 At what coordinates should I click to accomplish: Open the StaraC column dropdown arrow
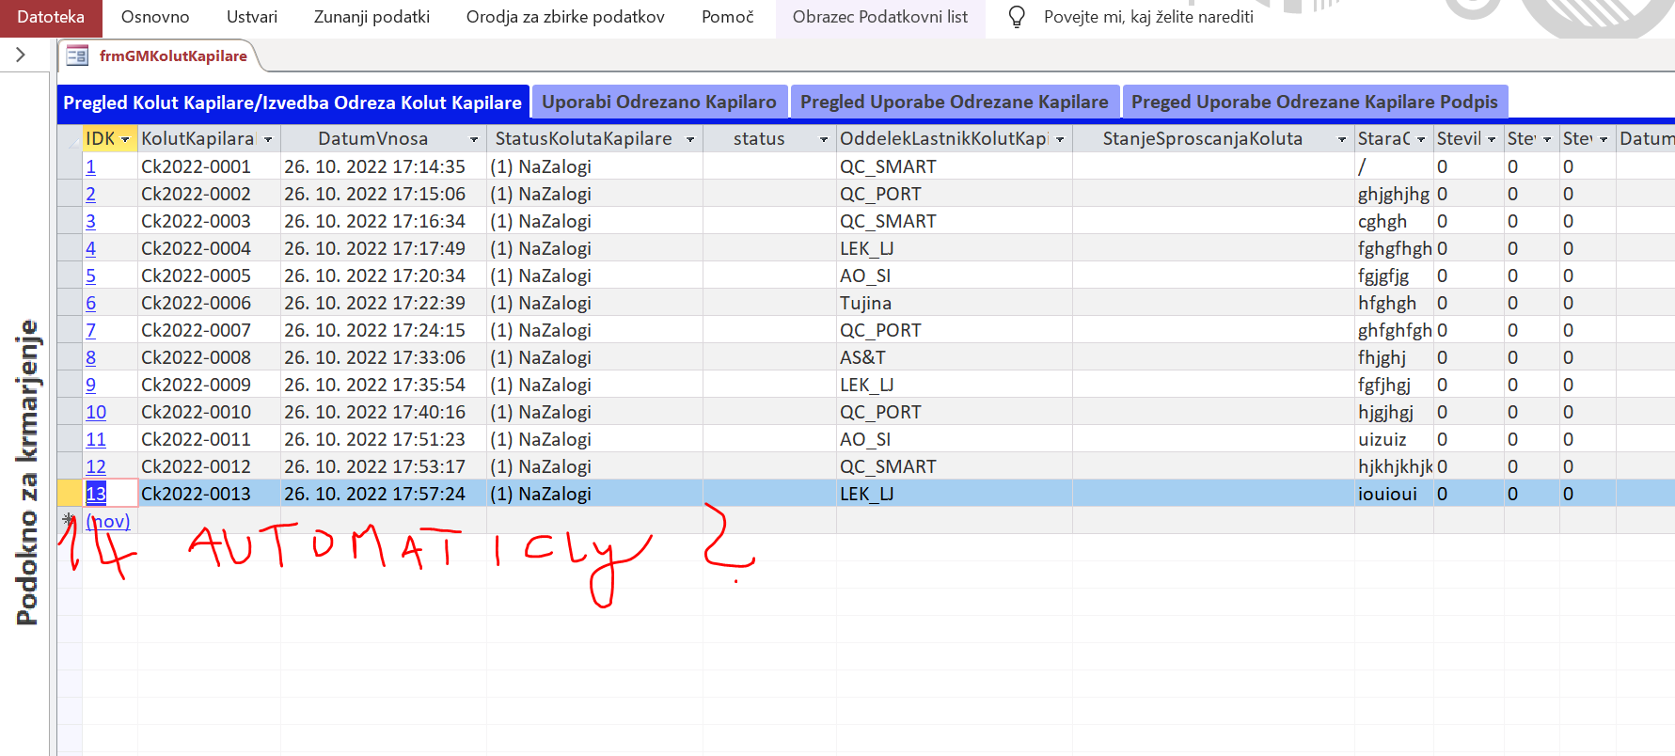pyautogui.click(x=1421, y=139)
